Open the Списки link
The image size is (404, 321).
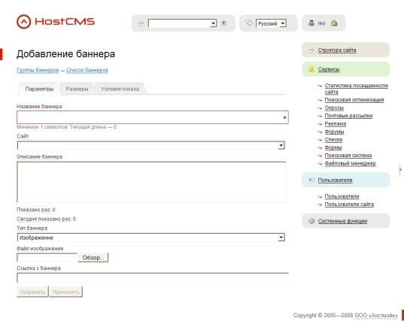333,140
